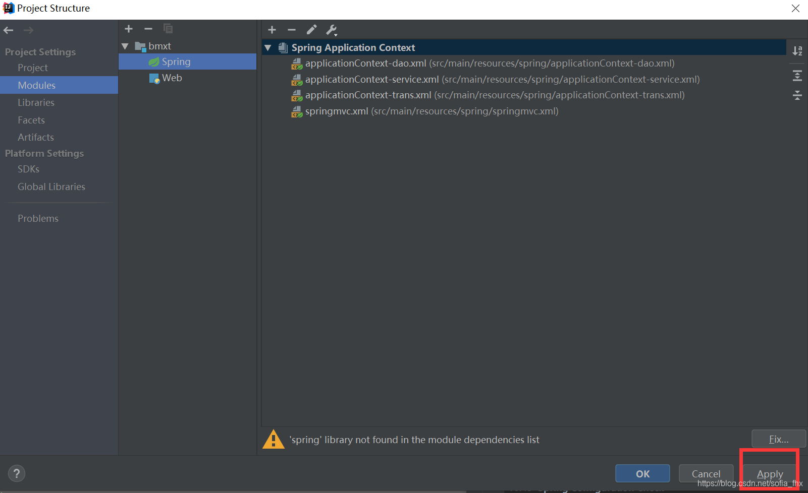Select applicationContext-trans.xml entry
808x493 pixels.
coord(495,95)
